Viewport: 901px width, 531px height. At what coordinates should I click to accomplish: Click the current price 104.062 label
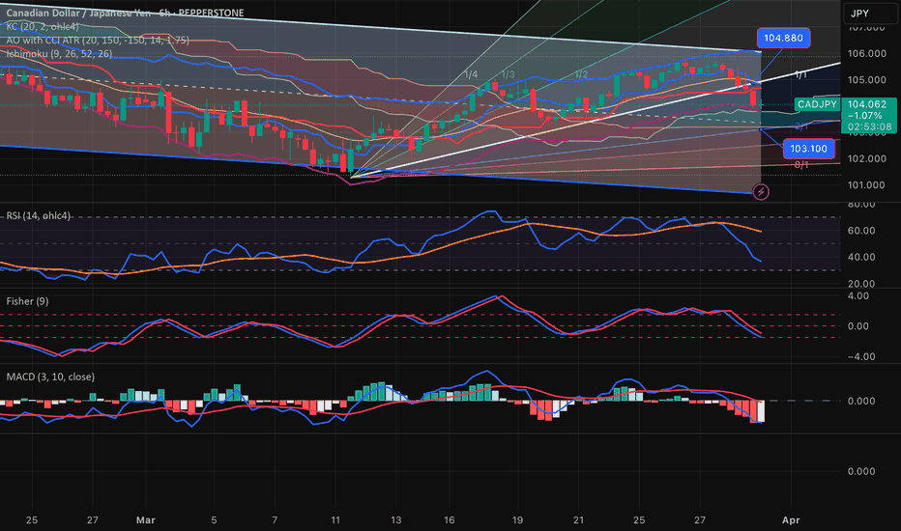pos(867,104)
